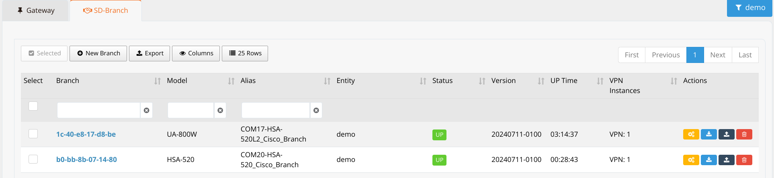Open settings for branch b0-bb-8b-07-14-80
This screenshot has width=774, height=178.
[x=691, y=160]
